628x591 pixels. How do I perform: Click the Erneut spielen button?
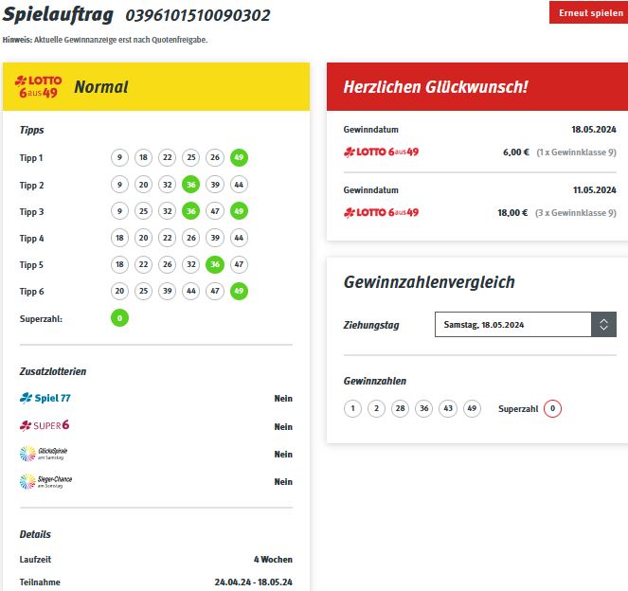(x=588, y=12)
